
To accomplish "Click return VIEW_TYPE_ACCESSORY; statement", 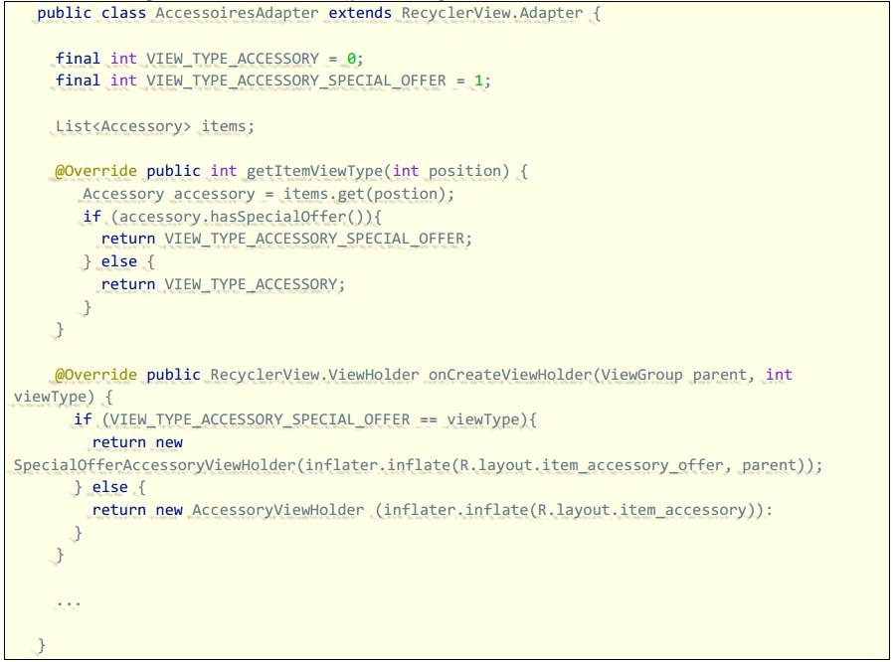I will (x=223, y=284).
